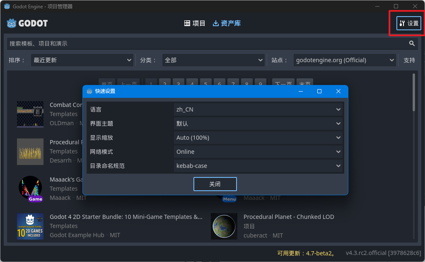Open the 界面主题 dropdown showing 默认
Viewport: 425px width, 262px height.
[258, 124]
